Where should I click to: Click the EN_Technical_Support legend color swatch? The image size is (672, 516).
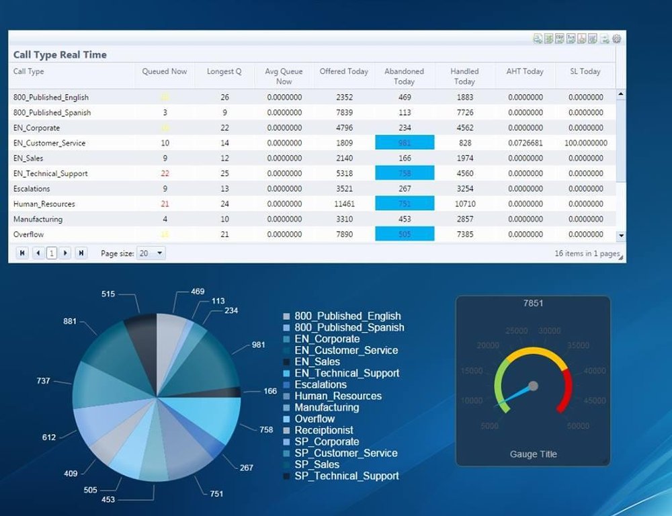tap(286, 374)
